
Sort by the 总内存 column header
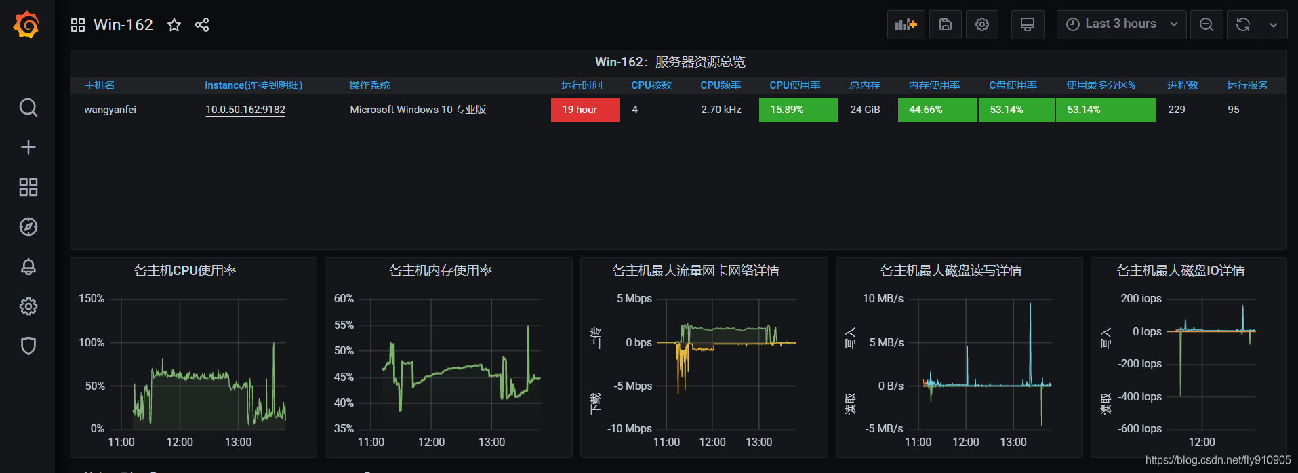click(865, 85)
